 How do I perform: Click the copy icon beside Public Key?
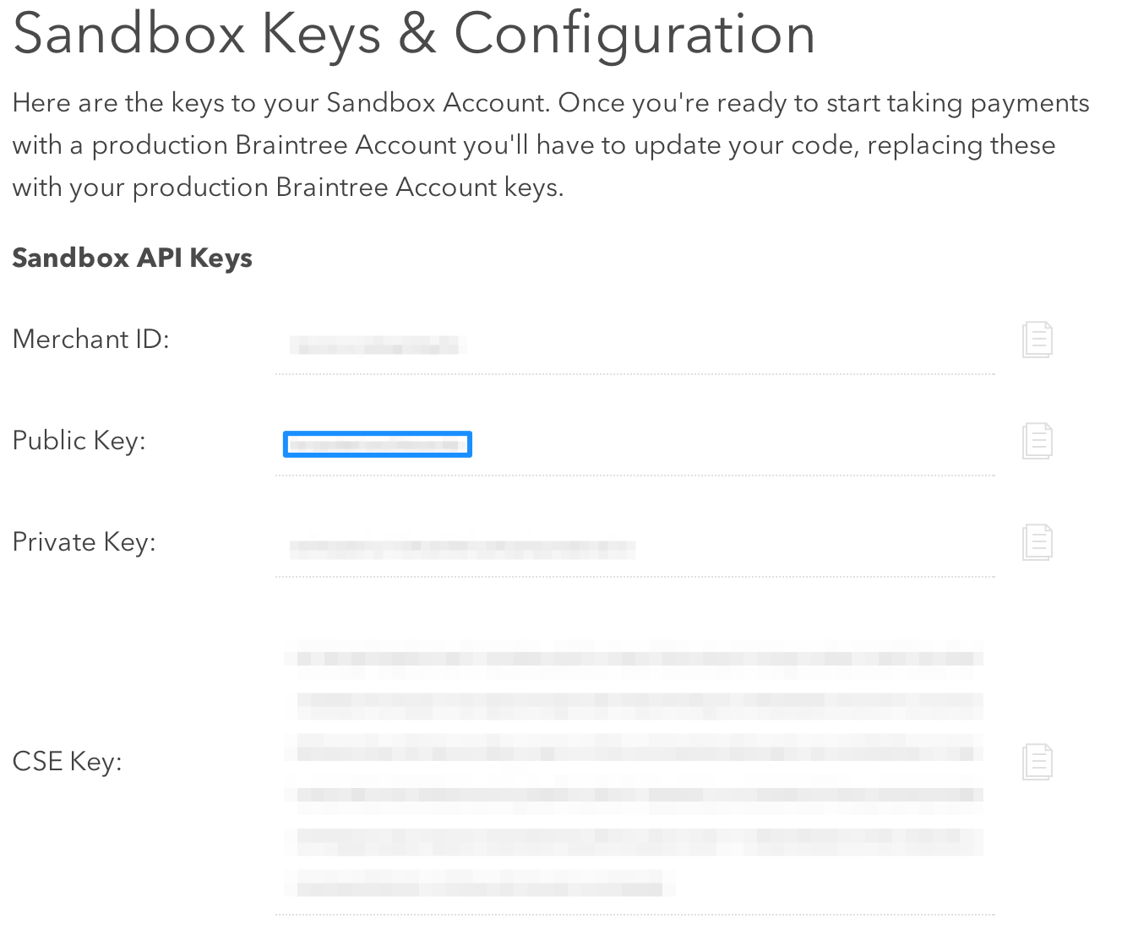pyautogui.click(x=1037, y=440)
